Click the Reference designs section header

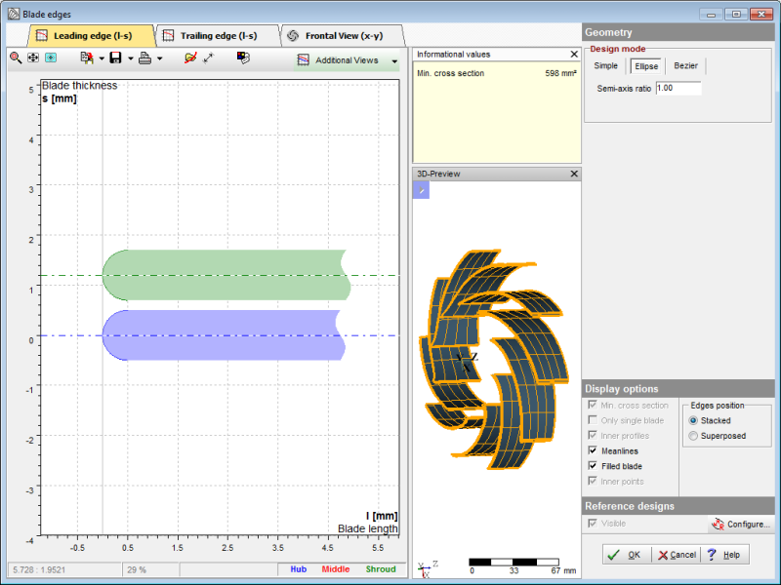tap(678, 506)
